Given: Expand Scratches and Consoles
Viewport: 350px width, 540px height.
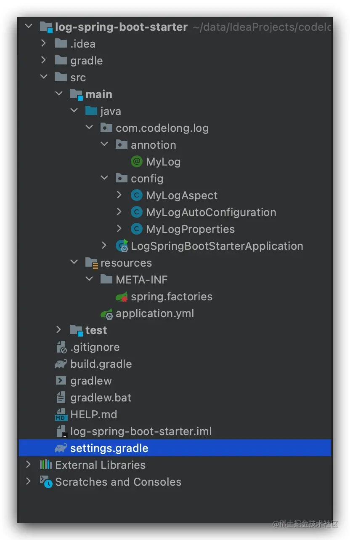Looking at the screenshot, I should coord(29,481).
